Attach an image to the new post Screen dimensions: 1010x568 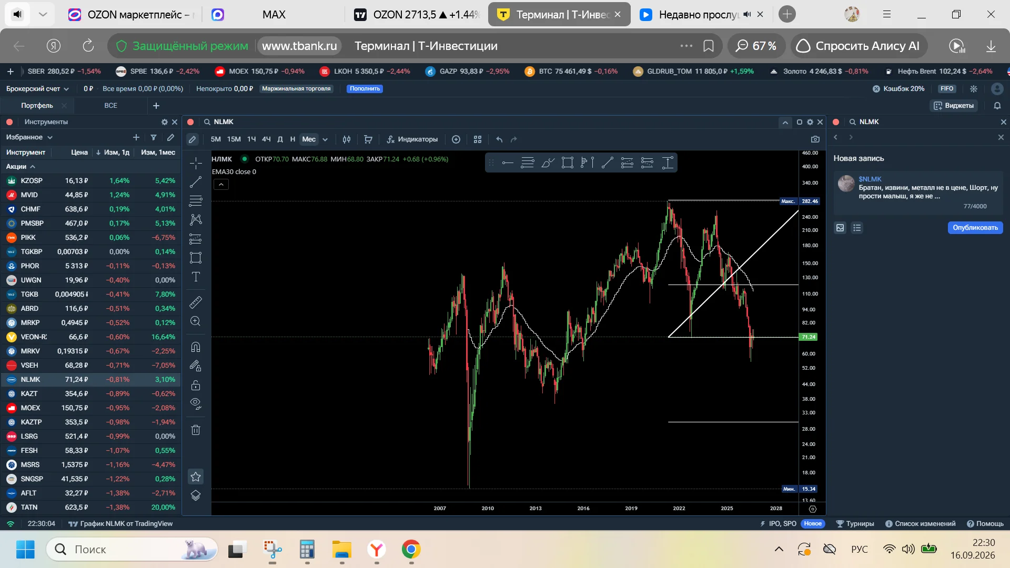click(x=840, y=228)
